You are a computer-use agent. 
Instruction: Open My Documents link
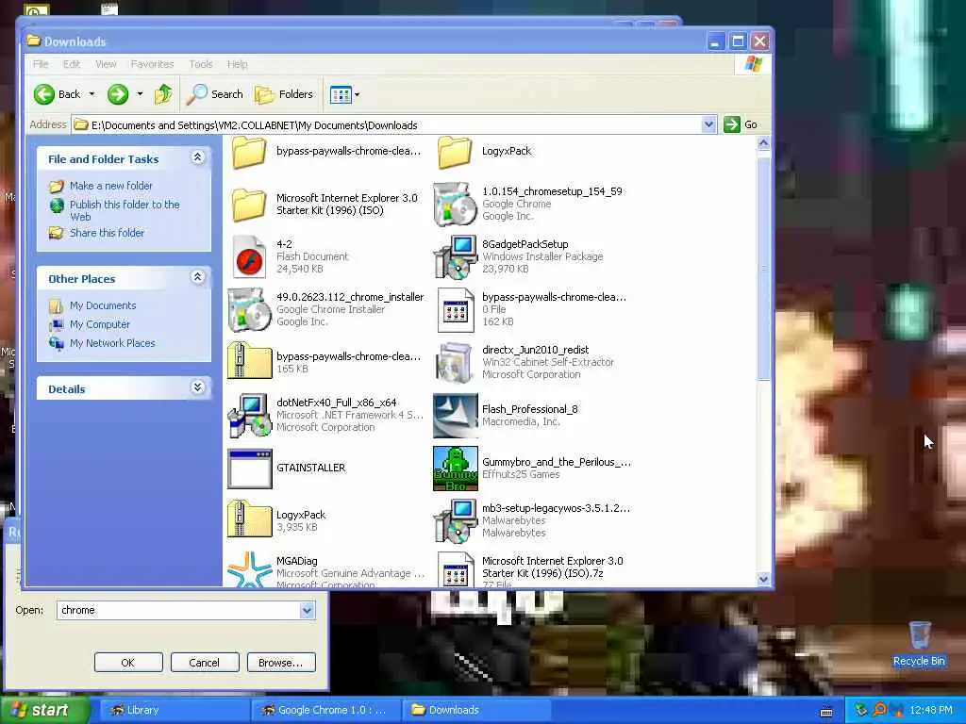coord(103,305)
